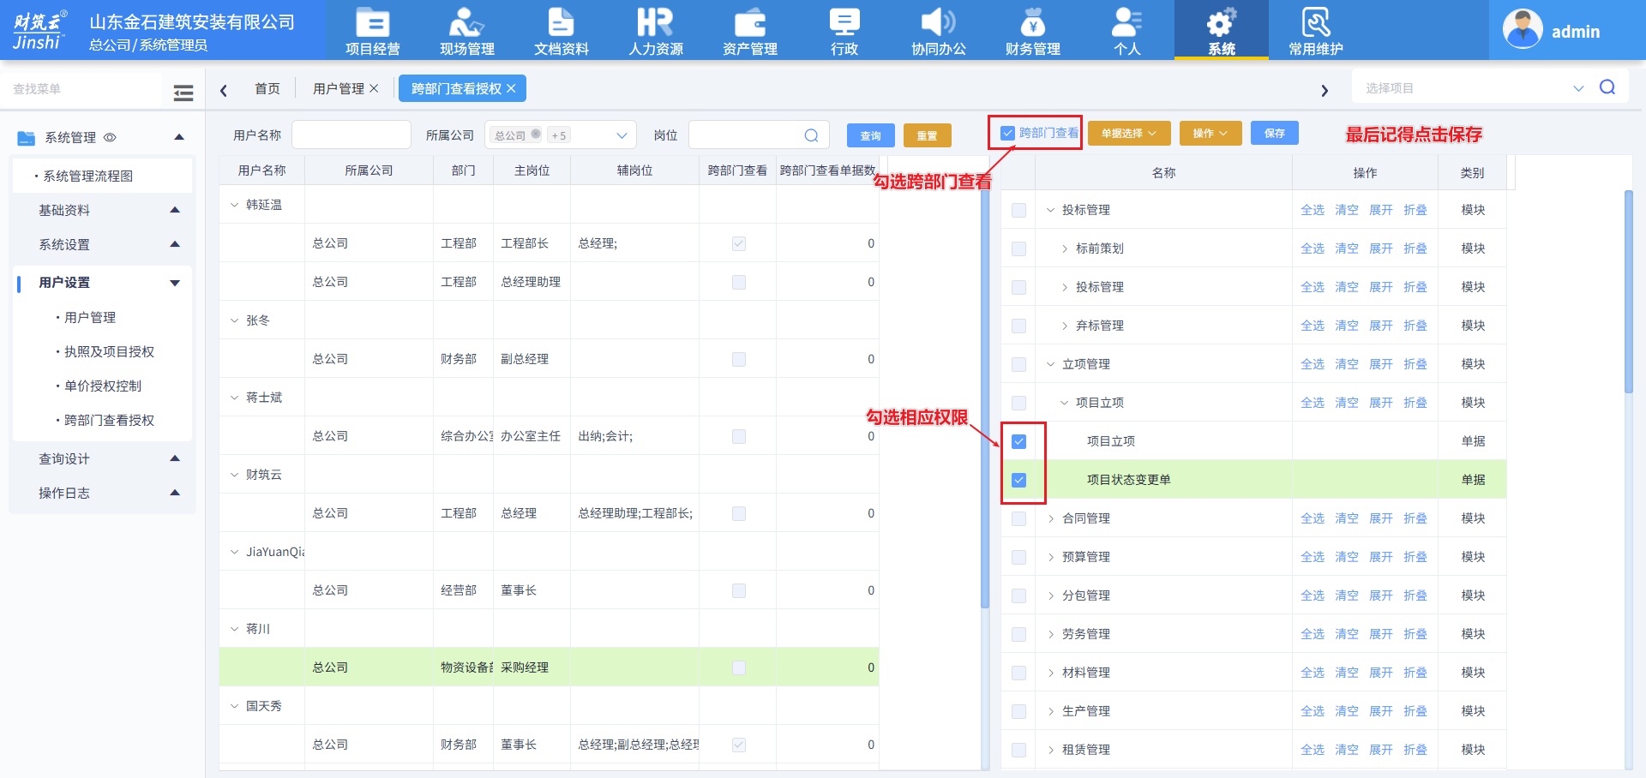Click the 查询 search button
Viewport: 1646px width, 778px height.
click(x=871, y=135)
